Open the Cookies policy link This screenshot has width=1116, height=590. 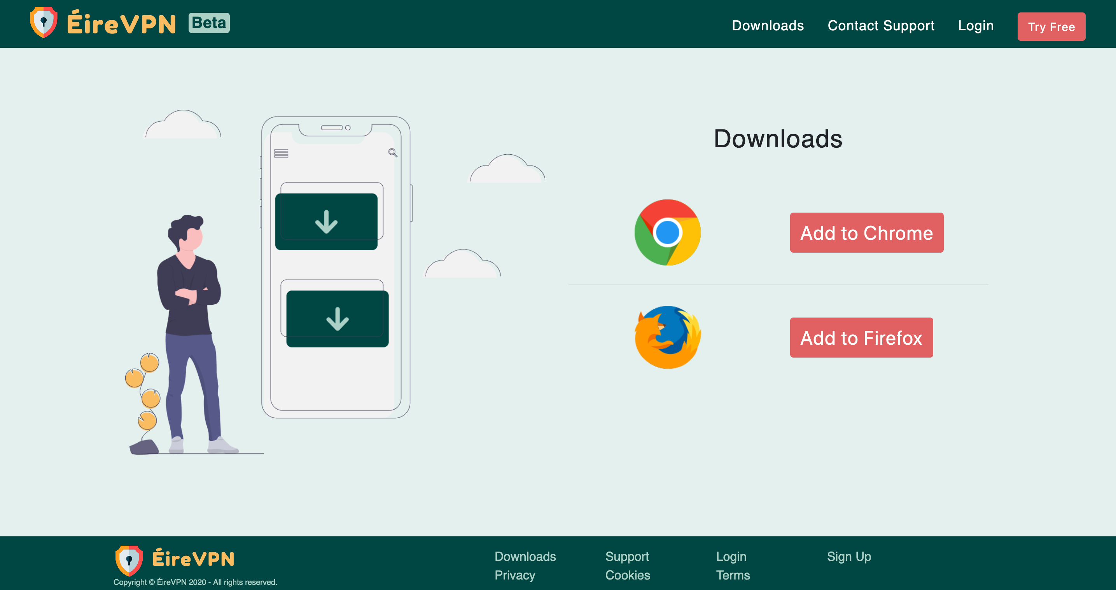tap(627, 575)
